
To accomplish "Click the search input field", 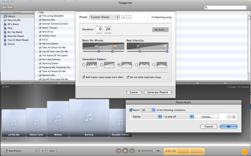I will point(225,7).
